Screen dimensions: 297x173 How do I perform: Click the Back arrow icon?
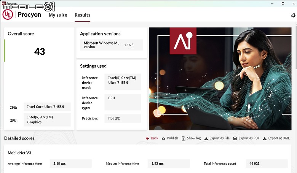[x=147, y=138]
